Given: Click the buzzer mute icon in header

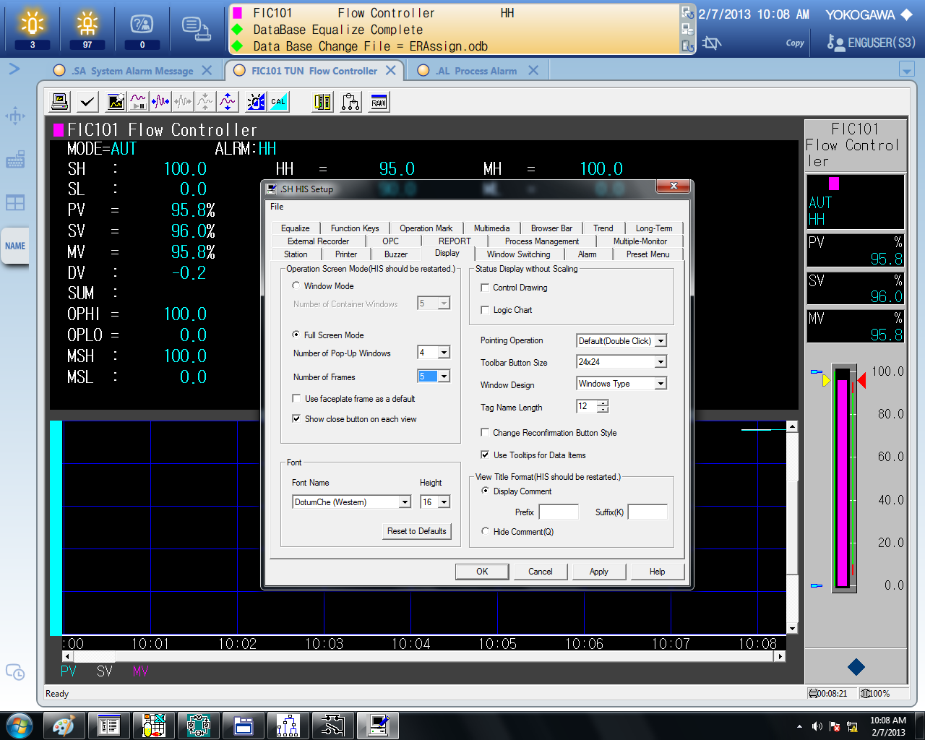Looking at the screenshot, I should click(712, 43).
